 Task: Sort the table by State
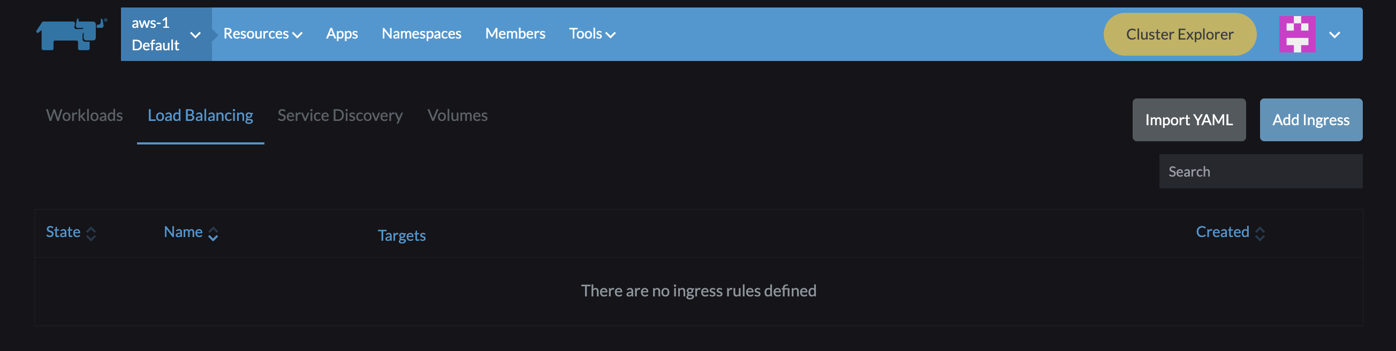tap(70, 232)
